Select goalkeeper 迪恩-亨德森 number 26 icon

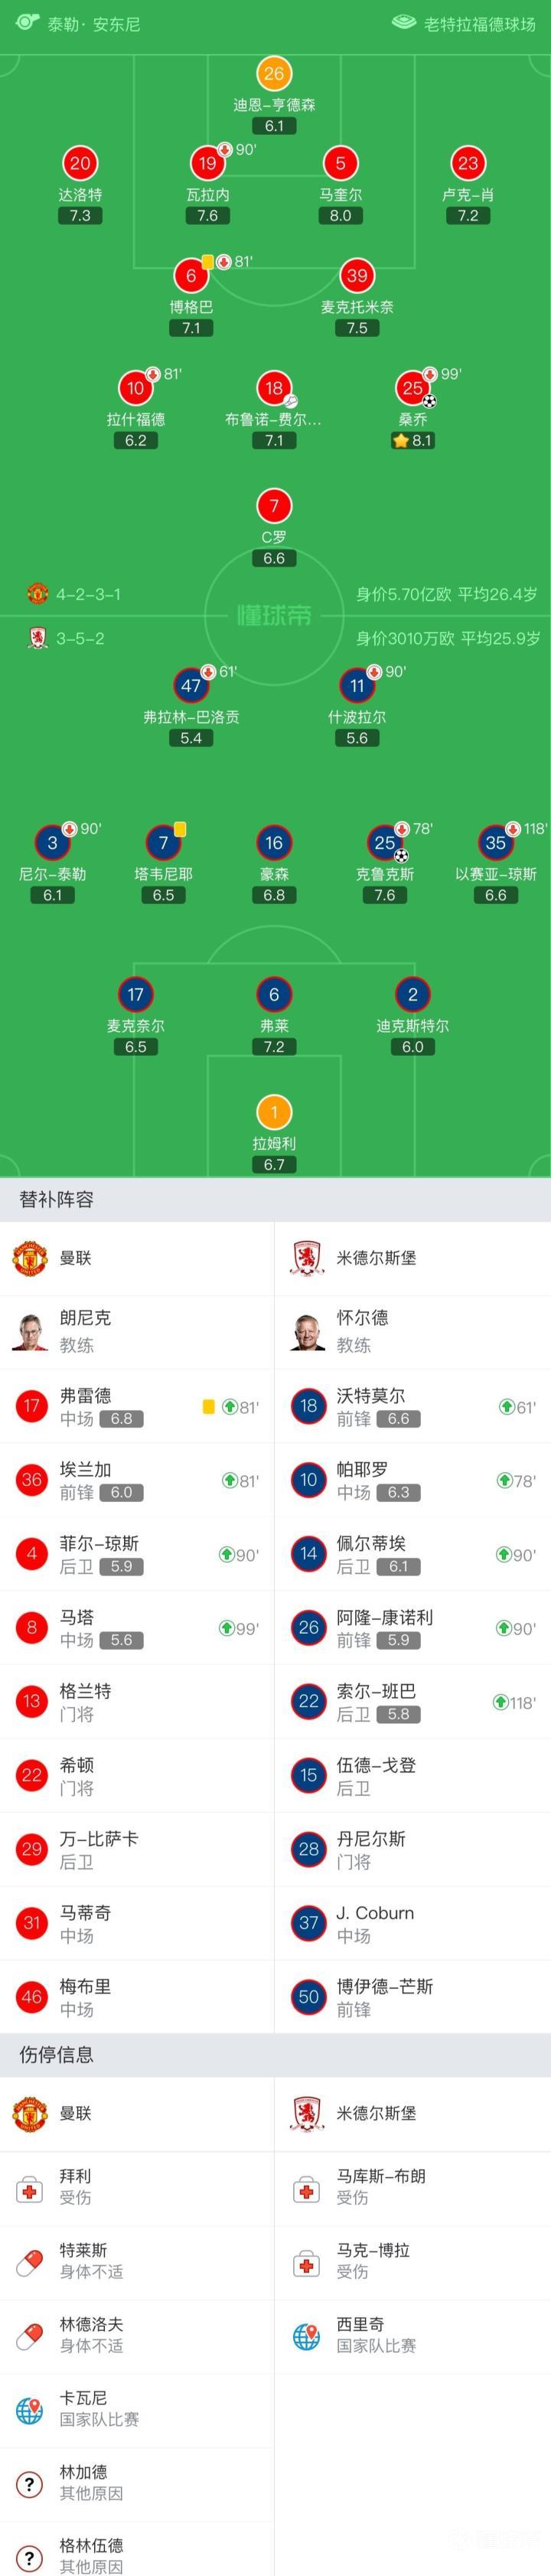(x=274, y=73)
